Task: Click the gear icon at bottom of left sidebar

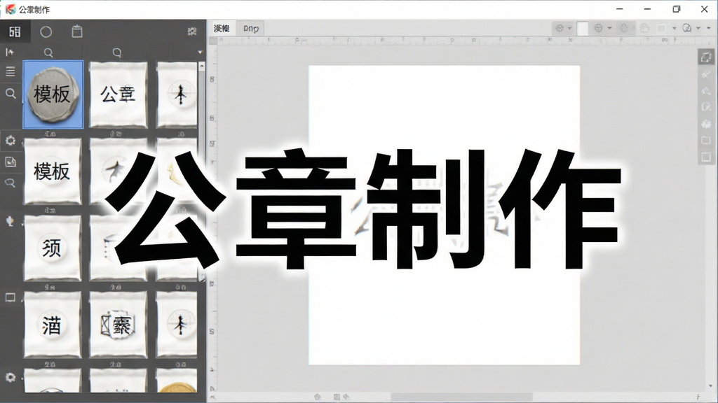Action: (x=10, y=377)
